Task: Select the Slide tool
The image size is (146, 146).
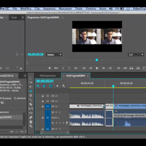Action: pos(30,113)
